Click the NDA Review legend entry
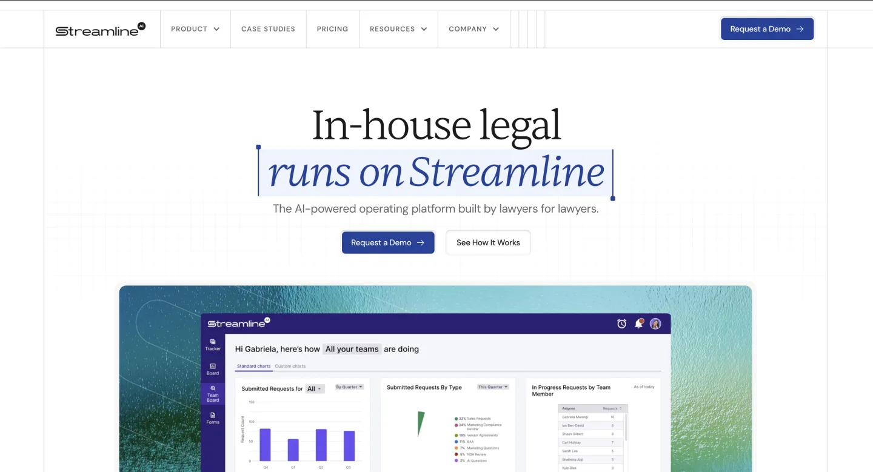The image size is (873, 472). pos(470,454)
